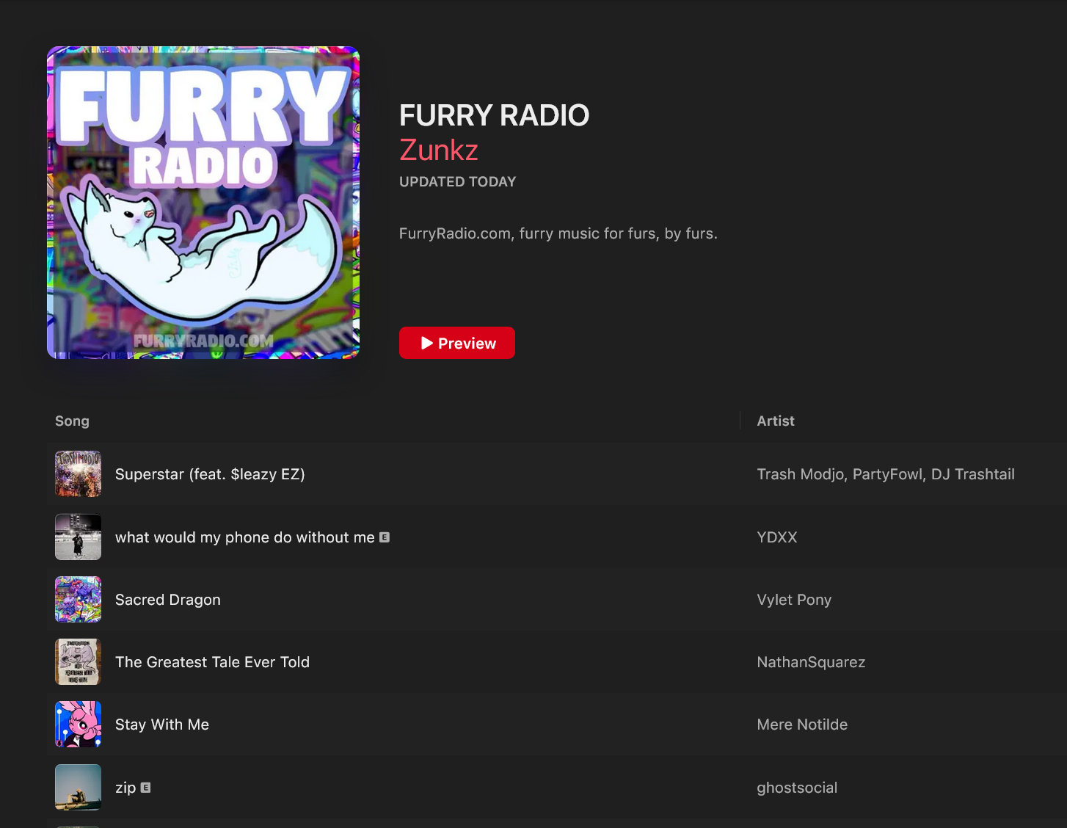Click the red Preview play button
Viewport: 1067px width, 828px height.
point(456,343)
